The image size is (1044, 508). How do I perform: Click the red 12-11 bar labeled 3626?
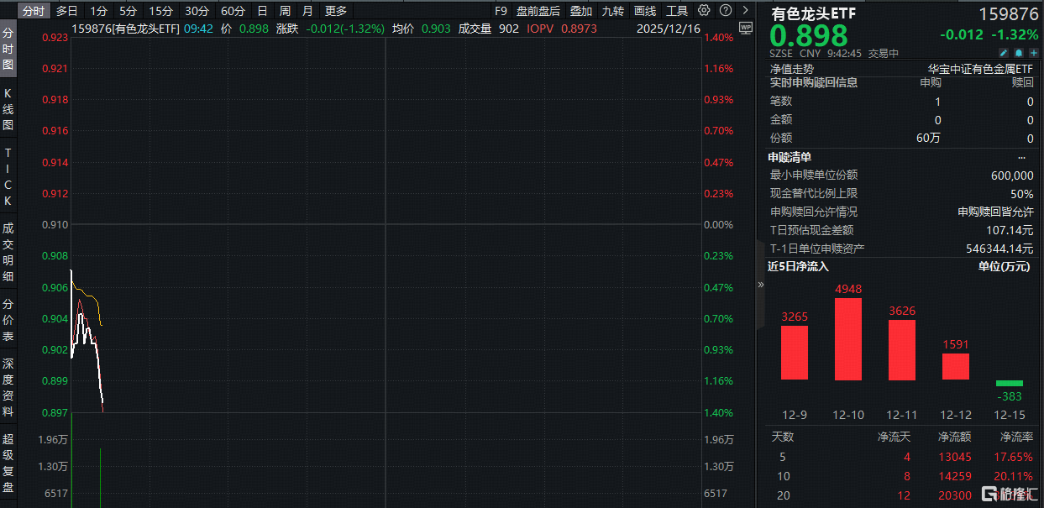point(902,349)
